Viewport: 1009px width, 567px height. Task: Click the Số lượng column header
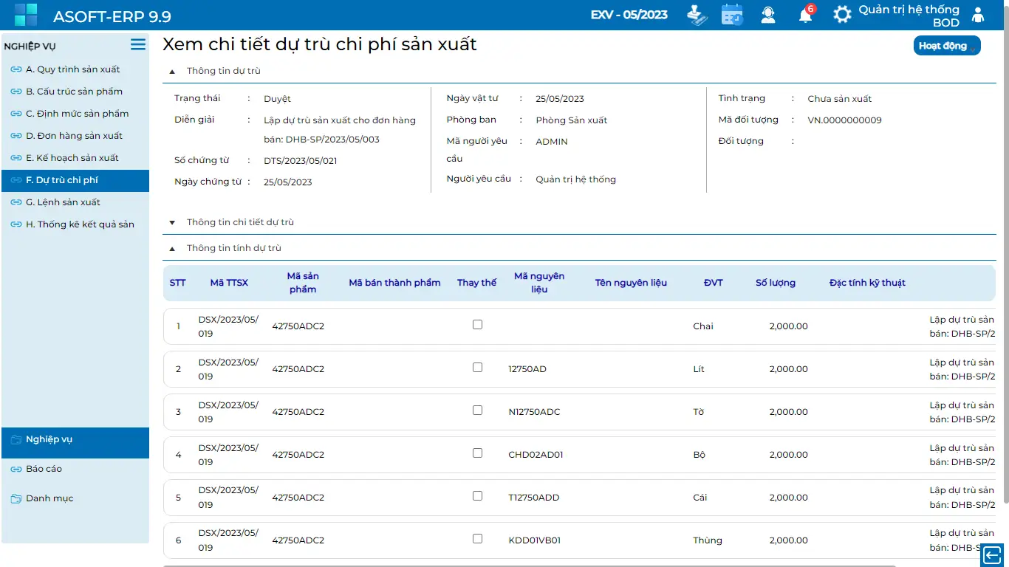pos(775,283)
